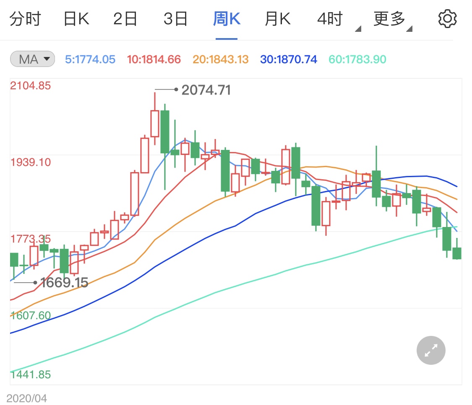Open the 月K monthly tab
This screenshot has height=405, width=472.
[x=278, y=20]
